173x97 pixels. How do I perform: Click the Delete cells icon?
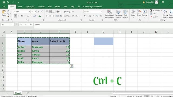coord(139,12)
